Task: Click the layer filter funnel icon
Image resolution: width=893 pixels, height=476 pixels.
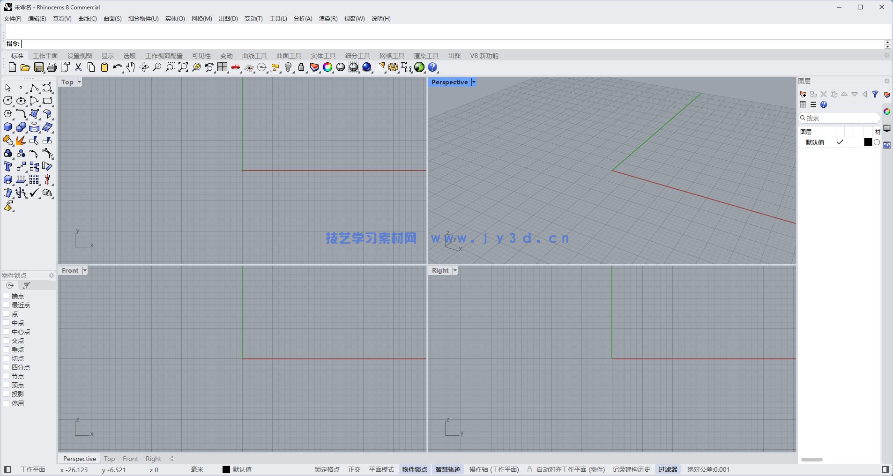Action: 875,94
